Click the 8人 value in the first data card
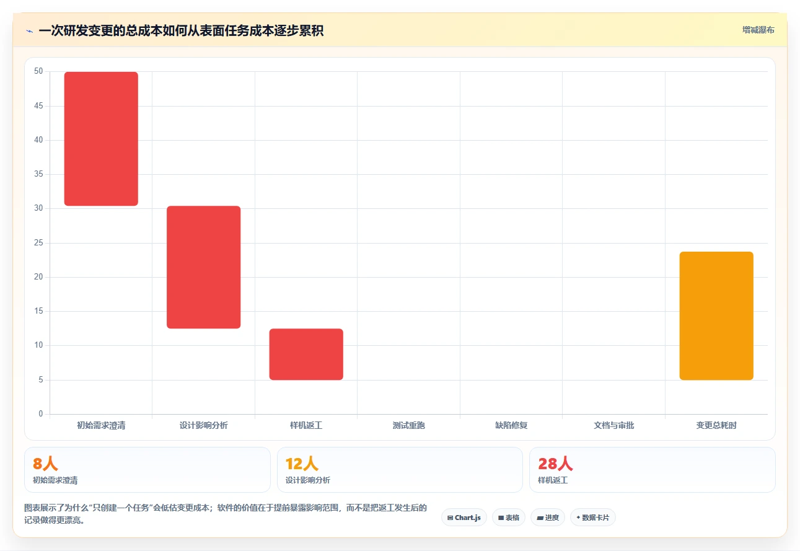Image resolution: width=800 pixels, height=551 pixels. (45, 464)
